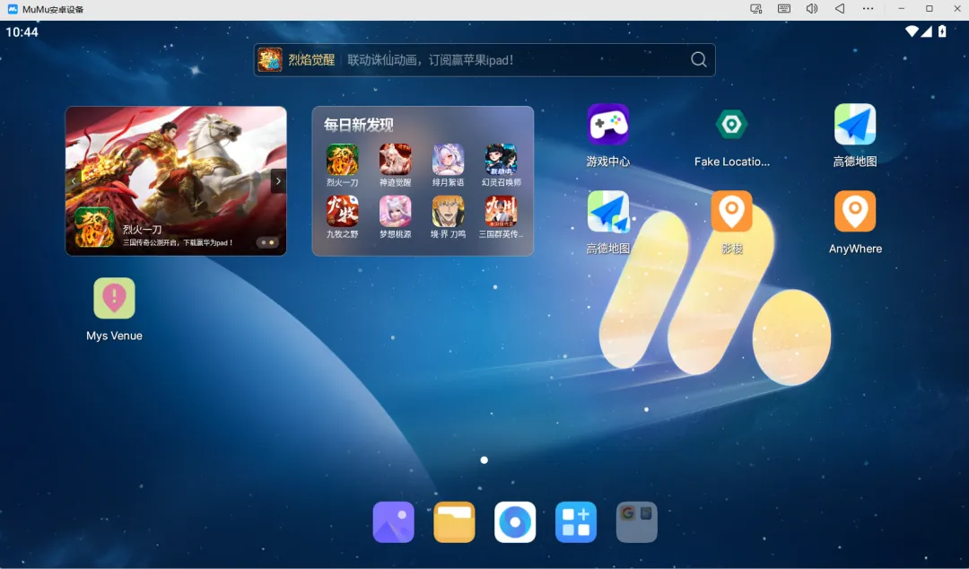Open the 游戏中心 game center app
This screenshot has width=969, height=569.
608,125
